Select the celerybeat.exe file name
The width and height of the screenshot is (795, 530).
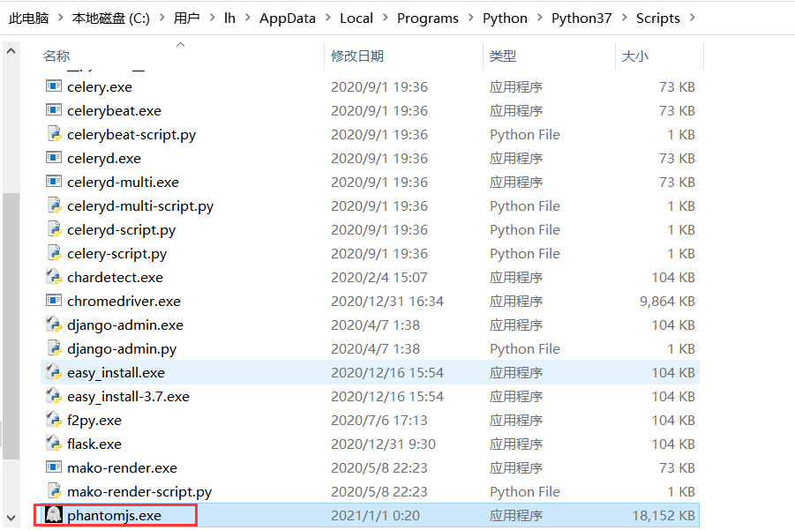[114, 110]
